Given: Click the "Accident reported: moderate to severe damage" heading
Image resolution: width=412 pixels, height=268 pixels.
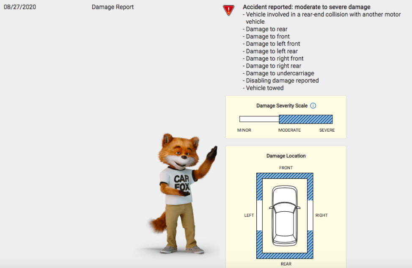Looking at the screenshot, I should tap(307, 7).
